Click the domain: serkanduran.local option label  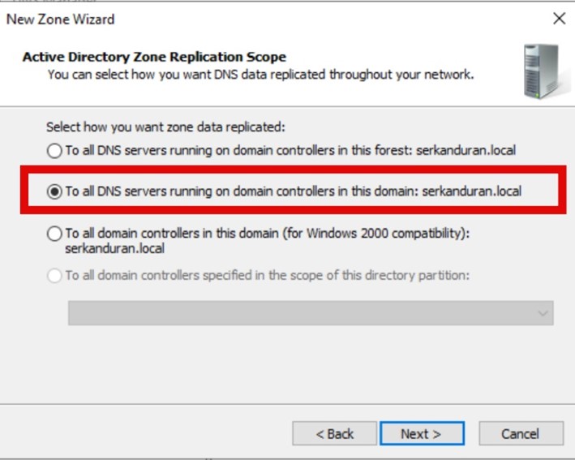pos(294,191)
